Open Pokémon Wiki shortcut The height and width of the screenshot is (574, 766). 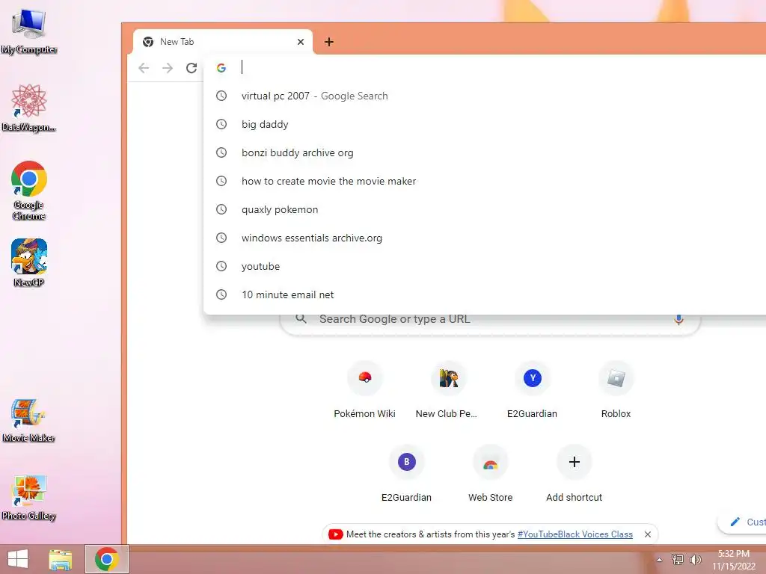tap(364, 390)
